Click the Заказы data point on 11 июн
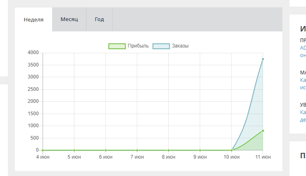The height and width of the screenshot is (176, 306). pyautogui.click(x=263, y=59)
